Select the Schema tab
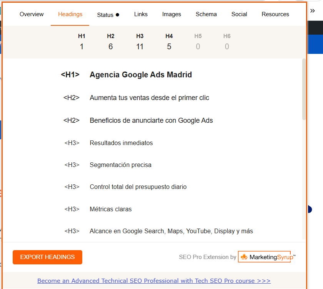This screenshot has height=289, width=323. coord(206,14)
